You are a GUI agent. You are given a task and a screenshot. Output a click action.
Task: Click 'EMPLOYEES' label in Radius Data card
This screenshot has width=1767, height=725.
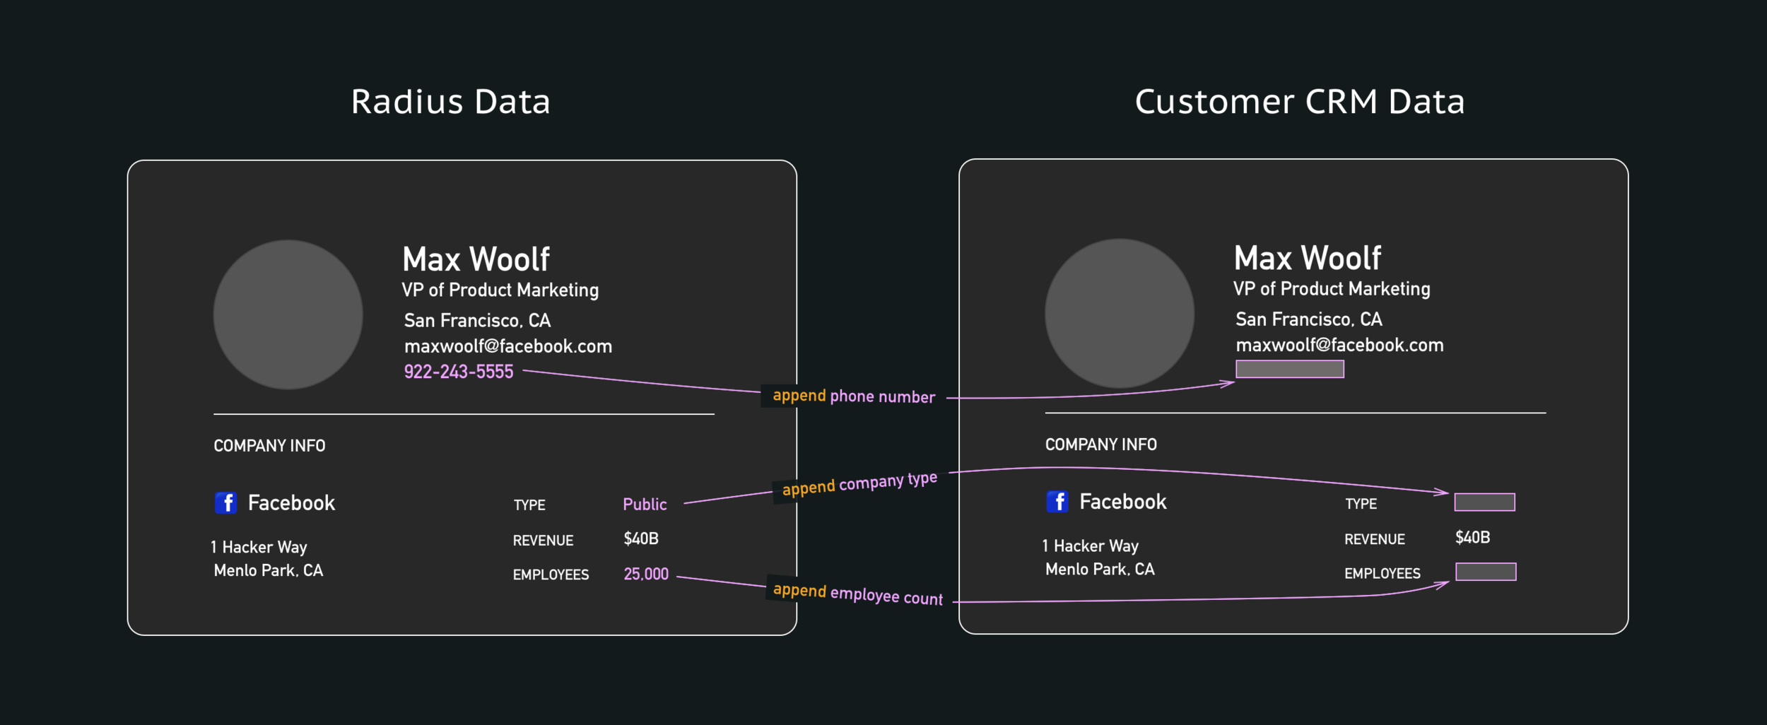(551, 575)
